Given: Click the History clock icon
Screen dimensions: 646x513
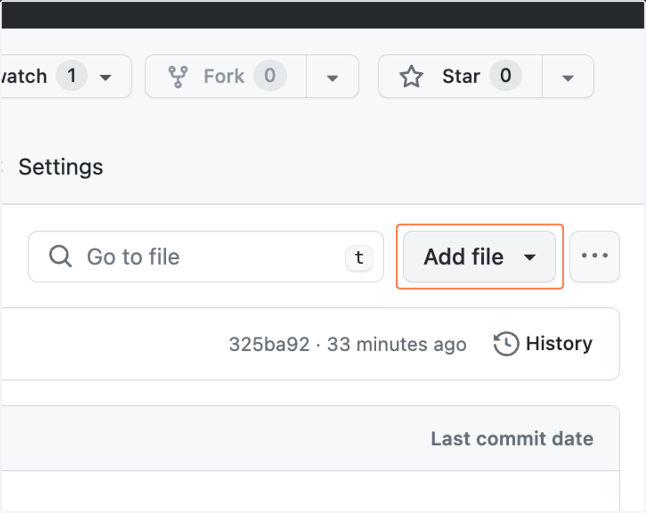Looking at the screenshot, I should click(x=506, y=344).
